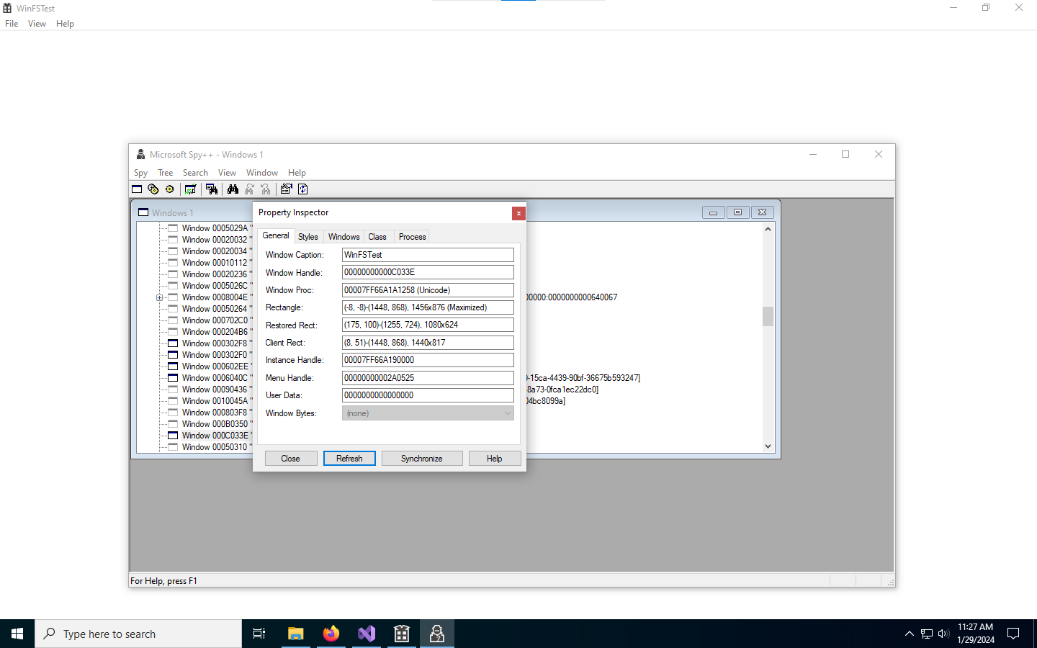
Task: Click the Refresh page toolbar icon
Action: click(302, 189)
